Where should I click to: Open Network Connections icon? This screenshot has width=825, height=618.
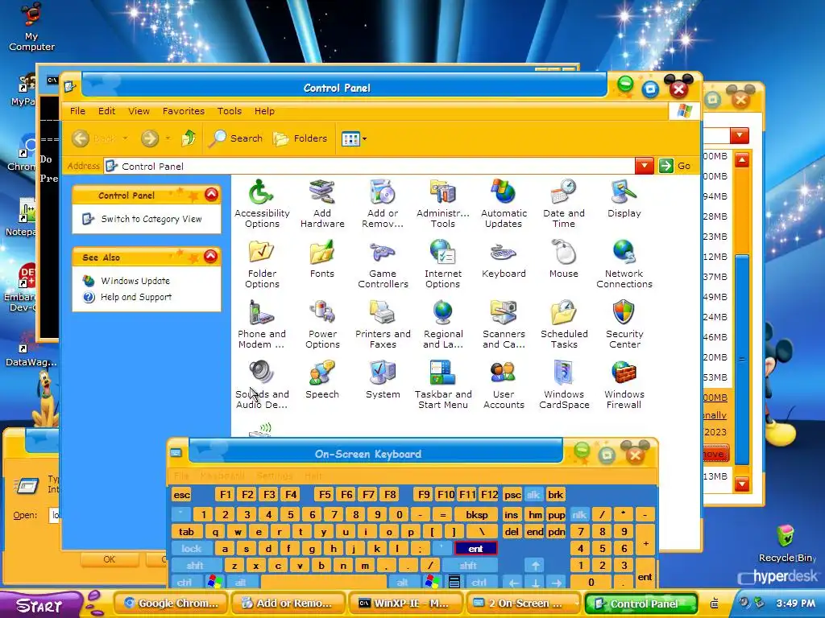coord(624,264)
